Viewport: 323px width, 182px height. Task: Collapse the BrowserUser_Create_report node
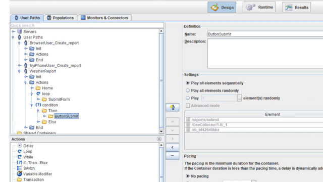coord(19,43)
